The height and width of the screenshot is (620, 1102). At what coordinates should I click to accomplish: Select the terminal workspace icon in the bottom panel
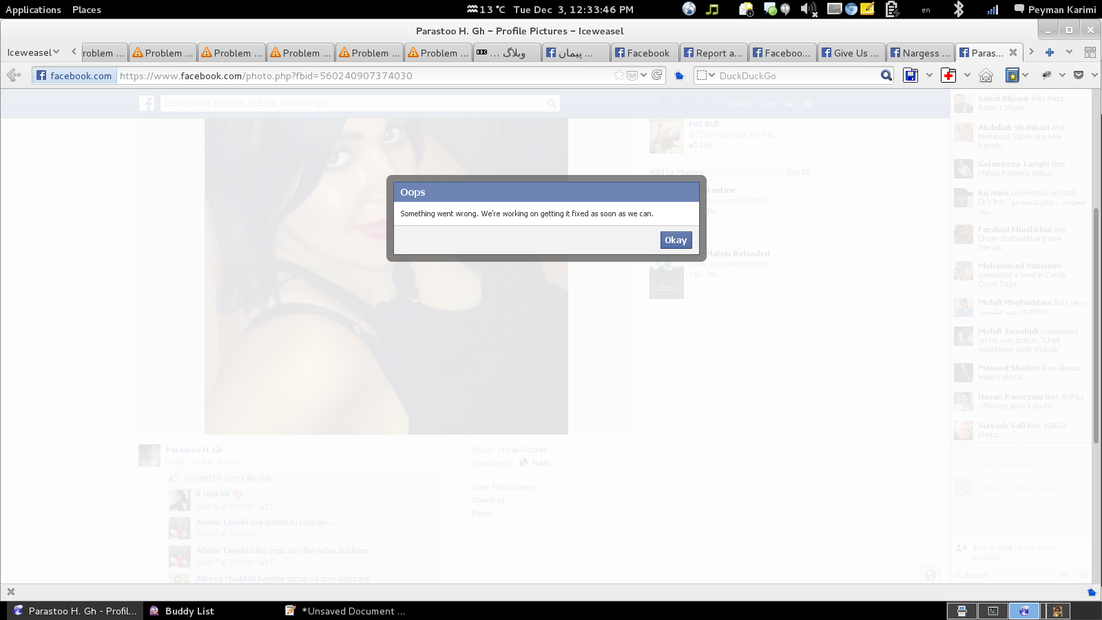992,611
